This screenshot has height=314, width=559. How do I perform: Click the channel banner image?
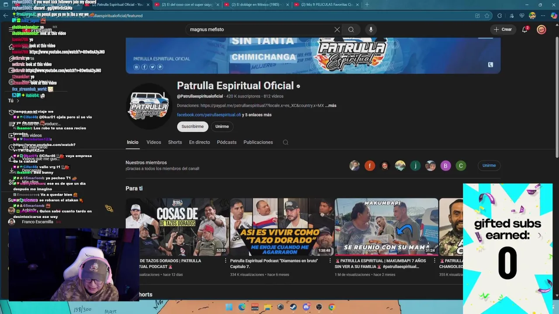[x=313, y=55]
